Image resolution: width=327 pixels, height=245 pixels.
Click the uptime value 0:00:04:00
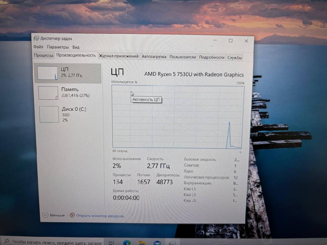[126, 198]
